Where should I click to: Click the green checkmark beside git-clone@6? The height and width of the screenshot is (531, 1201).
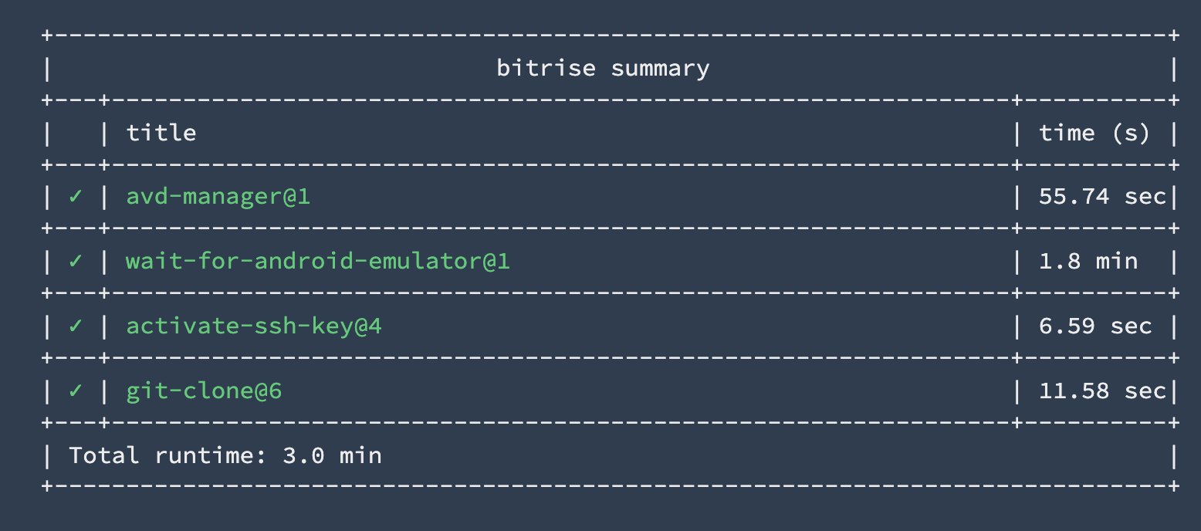(75, 391)
